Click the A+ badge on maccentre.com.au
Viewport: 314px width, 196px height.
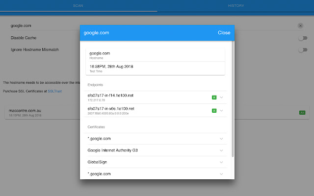coord(302,113)
